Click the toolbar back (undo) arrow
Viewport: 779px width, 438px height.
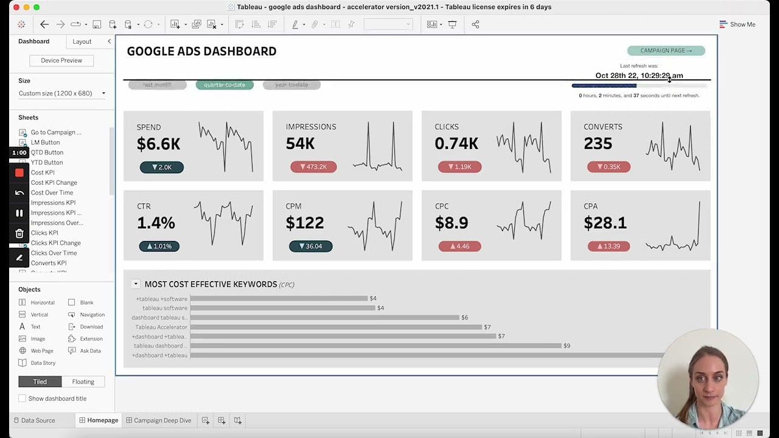pyautogui.click(x=44, y=24)
